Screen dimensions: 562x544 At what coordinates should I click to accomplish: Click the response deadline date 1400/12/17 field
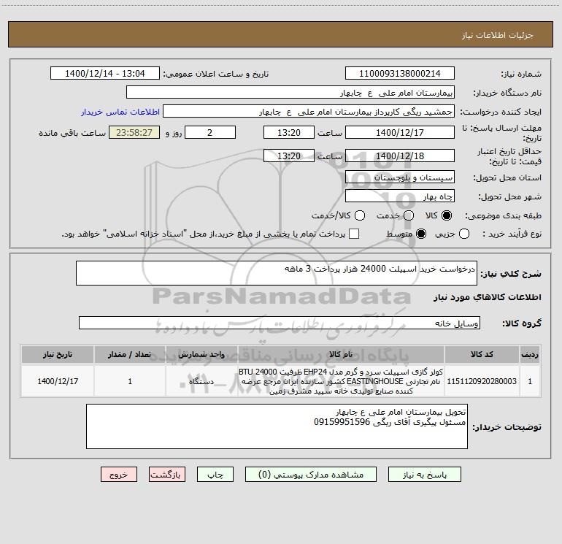click(x=400, y=132)
